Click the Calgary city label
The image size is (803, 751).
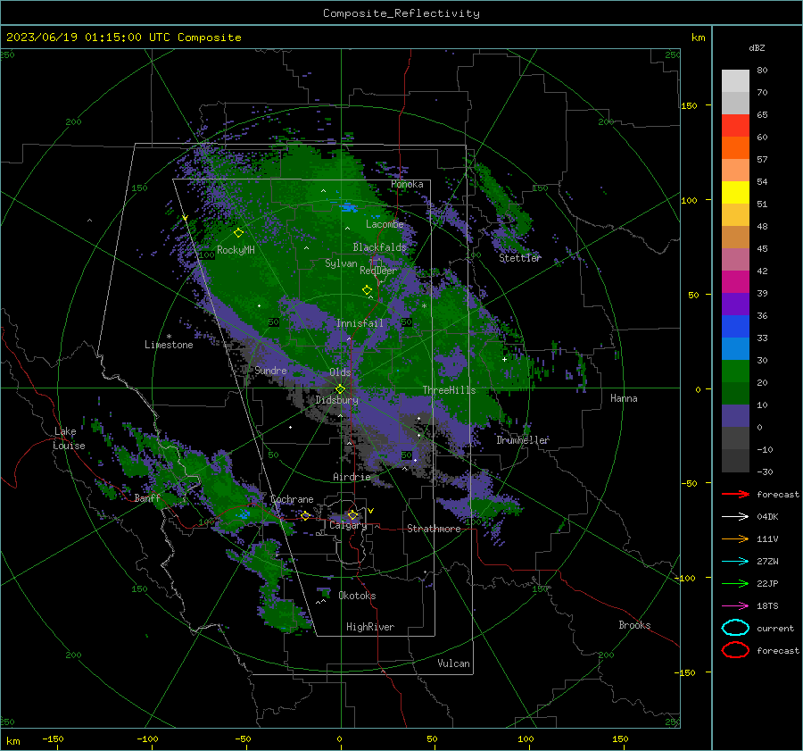coord(348,525)
